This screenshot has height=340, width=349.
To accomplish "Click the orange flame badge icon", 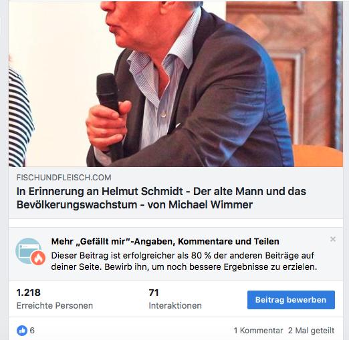I will tap(38, 258).
